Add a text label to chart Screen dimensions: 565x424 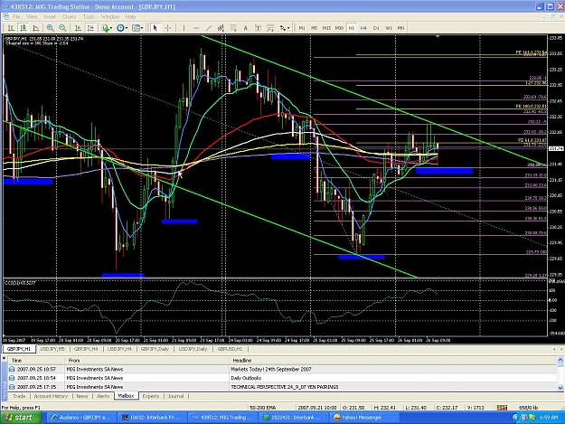(258, 28)
